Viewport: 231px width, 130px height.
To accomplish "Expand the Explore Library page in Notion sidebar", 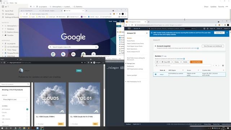I will tap(3, 32).
